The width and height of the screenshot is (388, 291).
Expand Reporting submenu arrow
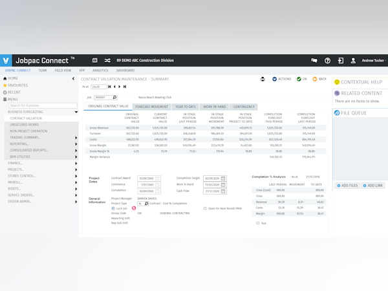click(76, 144)
